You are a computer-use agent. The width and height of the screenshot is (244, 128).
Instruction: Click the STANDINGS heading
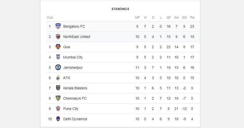point(120,9)
